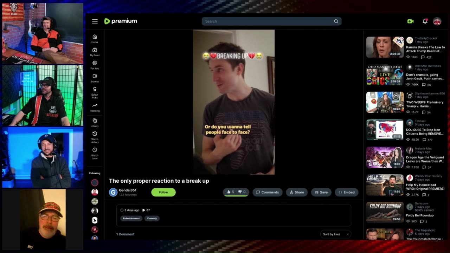Open Help My Homestead video thumbnail
This screenshot has height=253, width=450.
pyautogui.click(x=385, y=185)
